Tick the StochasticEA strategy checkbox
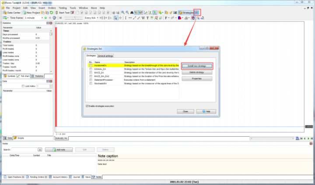Viewport: 315px width, 185px height. tap(91, 84)
